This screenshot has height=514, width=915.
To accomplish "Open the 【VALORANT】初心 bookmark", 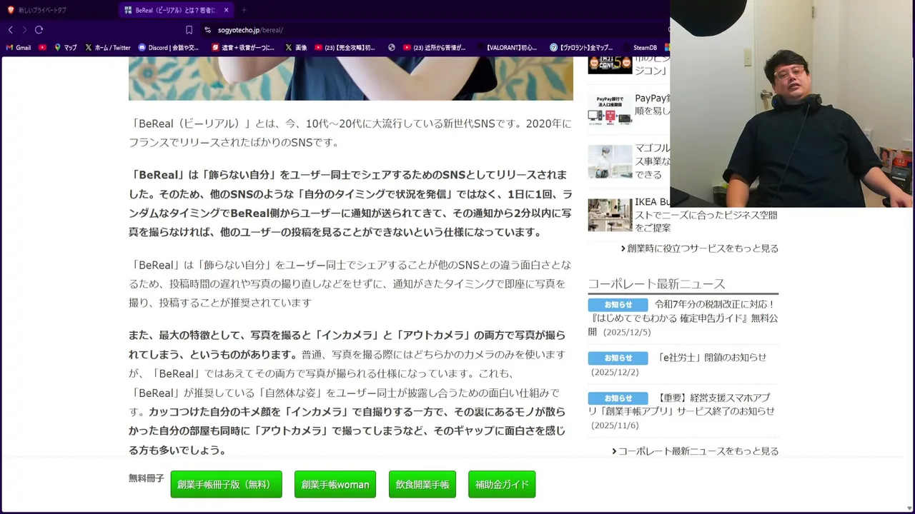I will click(x=506, y=48).
